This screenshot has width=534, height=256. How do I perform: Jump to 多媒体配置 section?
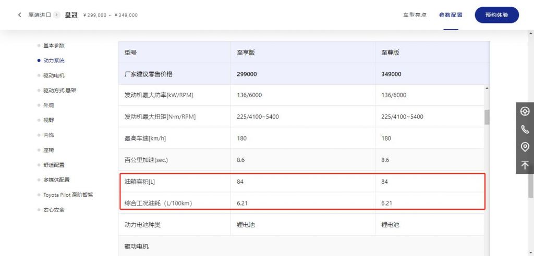56,180
